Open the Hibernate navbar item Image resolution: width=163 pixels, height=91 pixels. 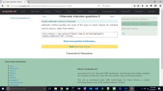tap(35, 11)
